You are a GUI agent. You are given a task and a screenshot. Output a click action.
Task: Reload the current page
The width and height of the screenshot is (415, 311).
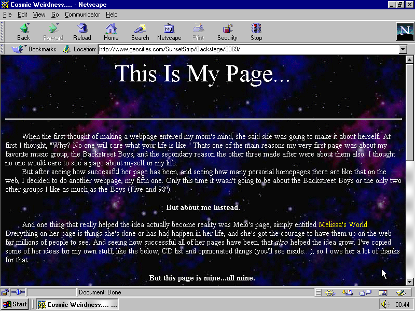pyautogui.click(x=82, y=32)
